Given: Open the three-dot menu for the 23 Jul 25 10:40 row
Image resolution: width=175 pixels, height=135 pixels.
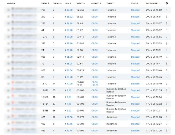Looking at the screenshot, I should coord(167,84).
